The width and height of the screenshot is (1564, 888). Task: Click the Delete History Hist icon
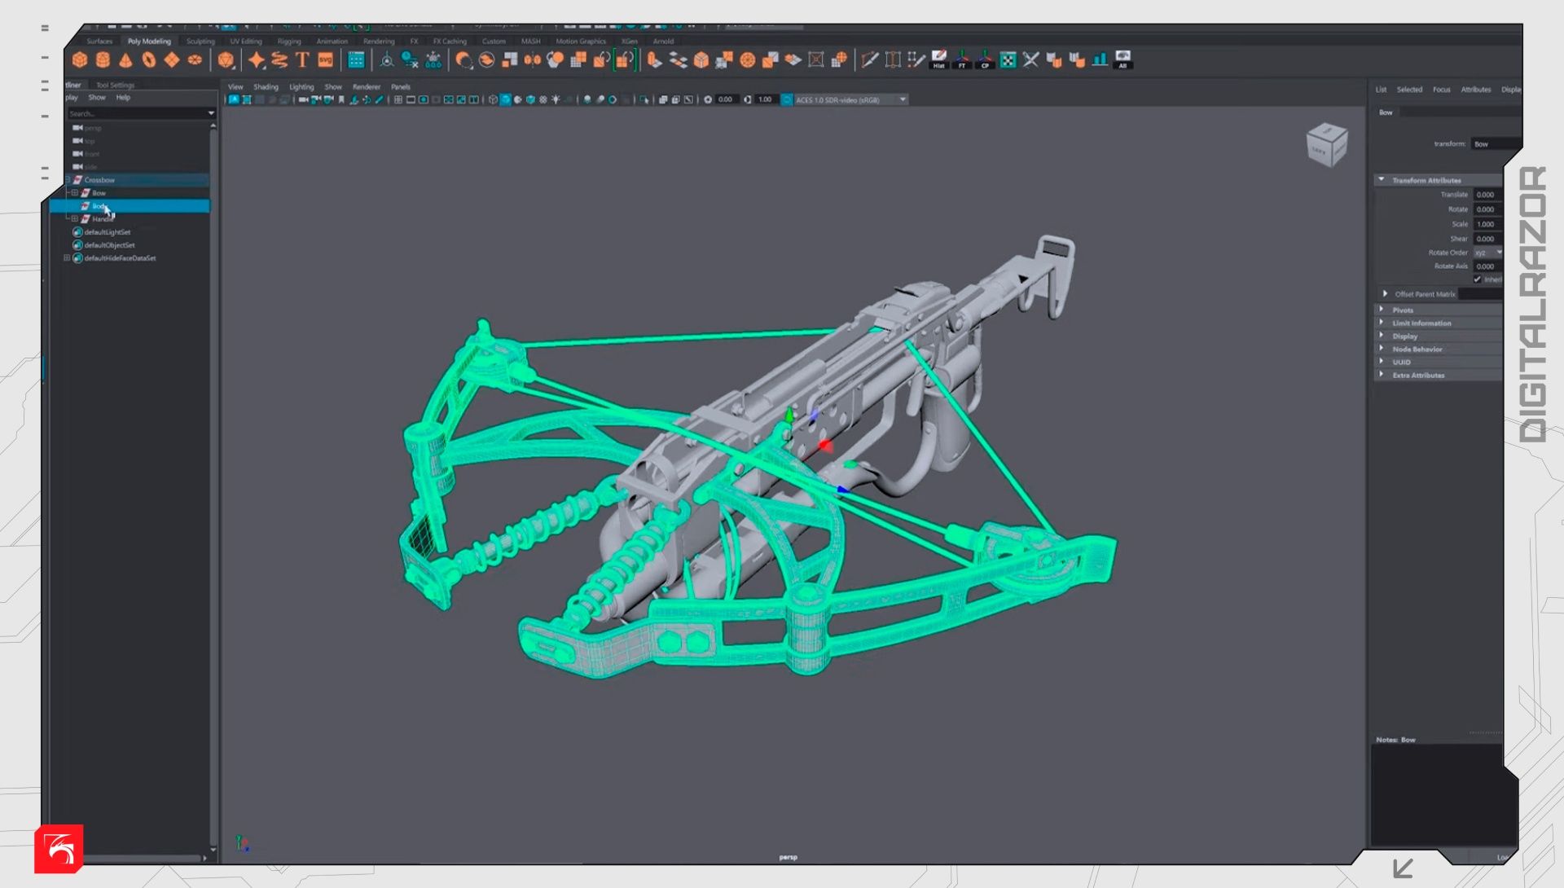click(x=938, y=59)
